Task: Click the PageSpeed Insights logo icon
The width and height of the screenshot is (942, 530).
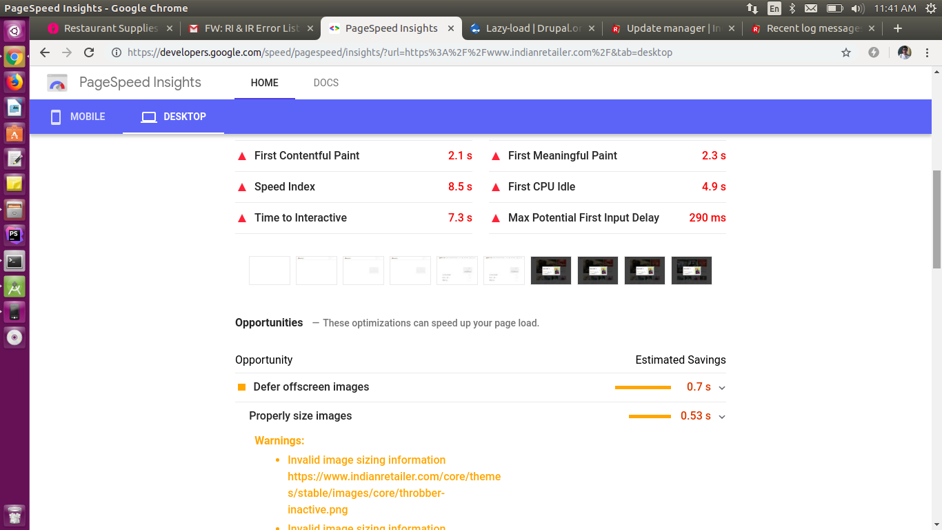Action: click(57, 83)
